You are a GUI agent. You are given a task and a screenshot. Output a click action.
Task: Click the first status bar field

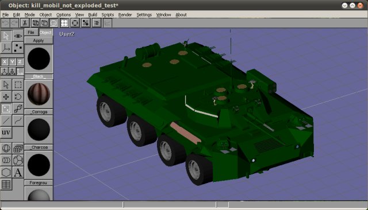[x=62, y=205]
